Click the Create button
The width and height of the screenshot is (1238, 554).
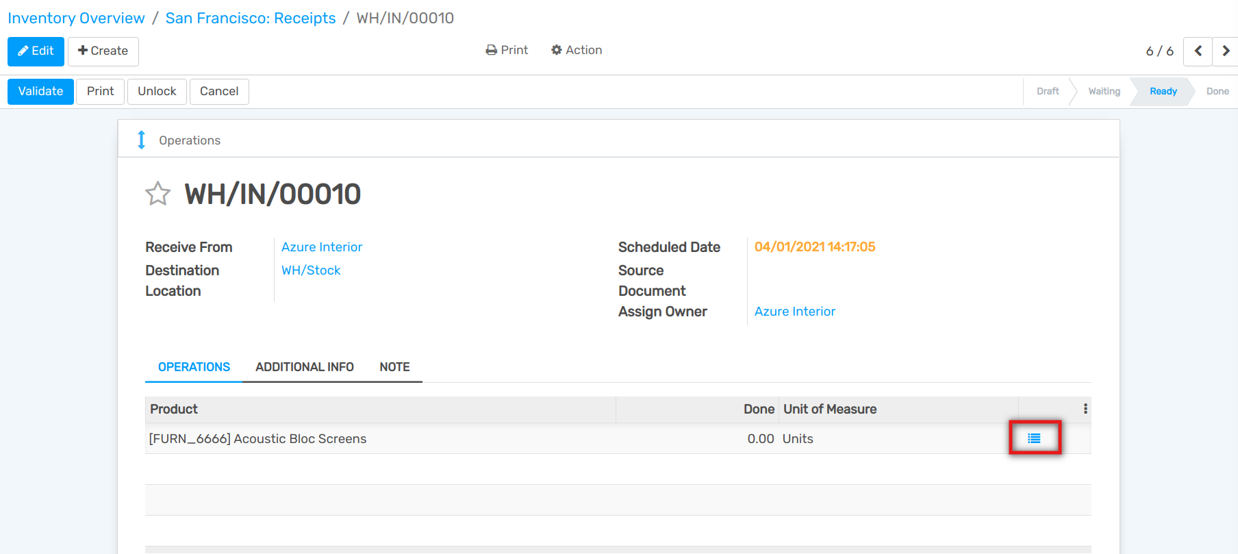click(103, 51)
